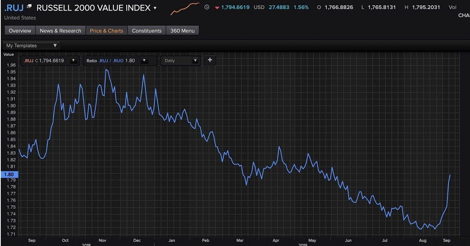This screenshot has height=246, width=470.
Task: Click the orange sparkline mini chart
Action: click(x=185, y=8)
